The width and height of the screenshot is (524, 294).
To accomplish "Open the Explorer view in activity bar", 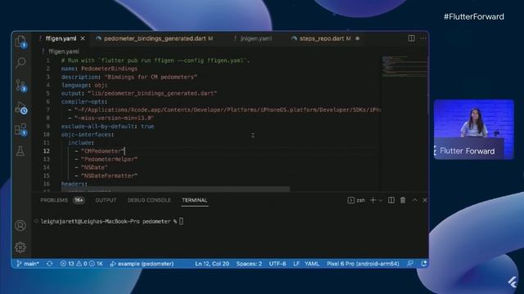I will 20,42.
